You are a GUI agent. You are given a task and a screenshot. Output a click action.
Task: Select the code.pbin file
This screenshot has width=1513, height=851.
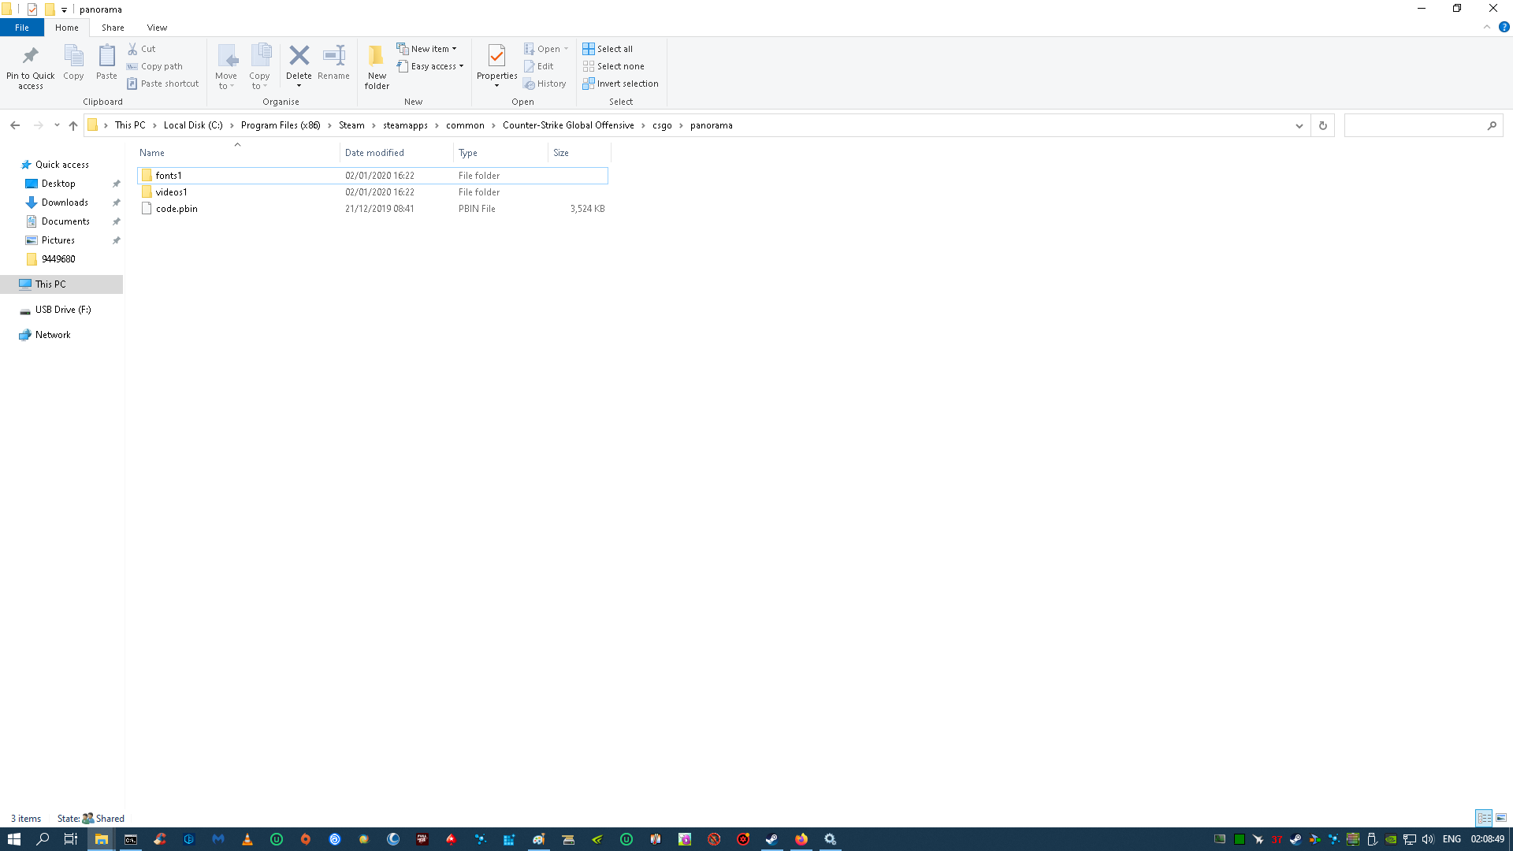tap(177, 209)
